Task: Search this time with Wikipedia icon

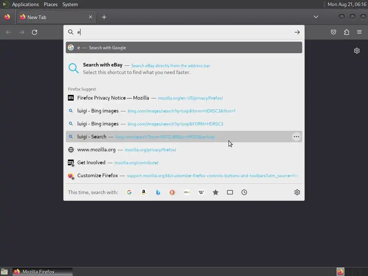Action: coord(201,192)
